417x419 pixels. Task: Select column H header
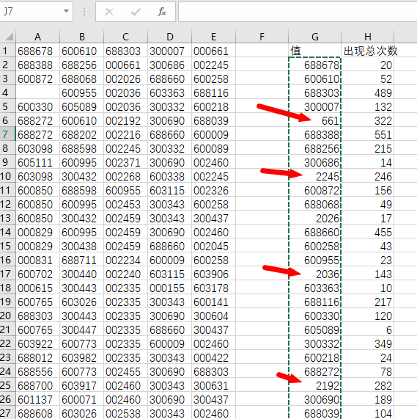point(368,37)
